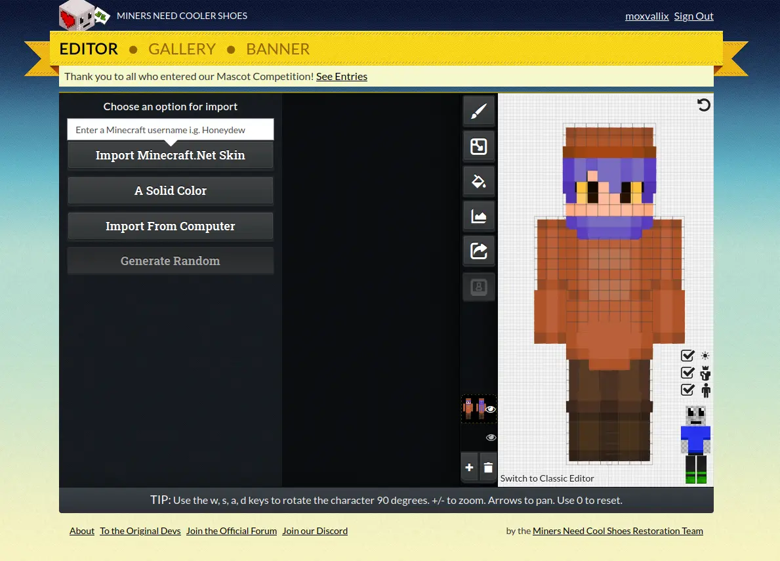The image size is (780, 561).
Task: Reset the view with the circular arrow icon
Action: (x=703, y=105)
